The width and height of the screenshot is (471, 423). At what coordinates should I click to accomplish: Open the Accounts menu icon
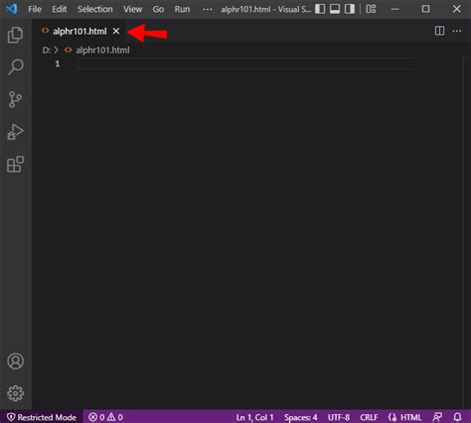[15, 361]
